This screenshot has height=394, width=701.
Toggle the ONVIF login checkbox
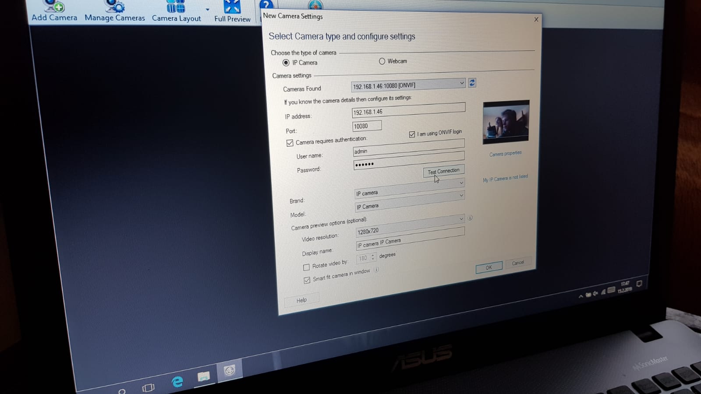[412, 134]
